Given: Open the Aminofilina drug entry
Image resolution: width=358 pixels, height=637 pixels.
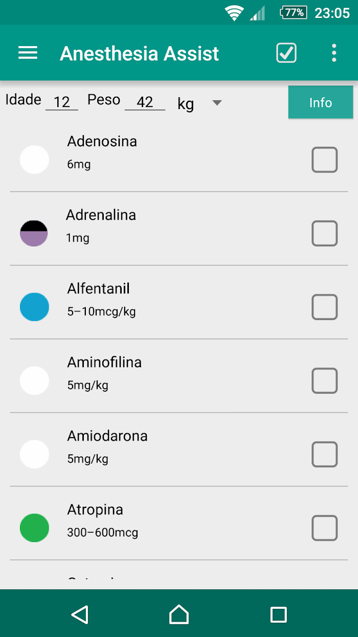Looking at the screenshot, I should point(153,373).
